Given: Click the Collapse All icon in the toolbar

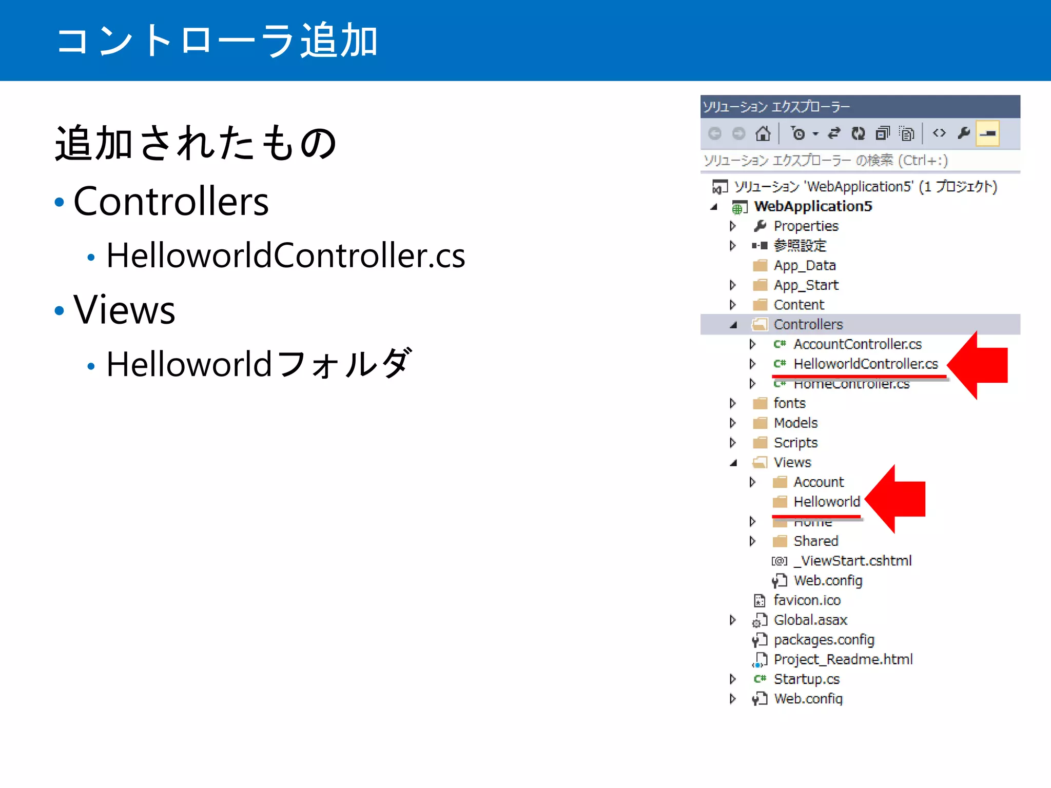Looking at the screenshot, I should [x=883, y=133].
